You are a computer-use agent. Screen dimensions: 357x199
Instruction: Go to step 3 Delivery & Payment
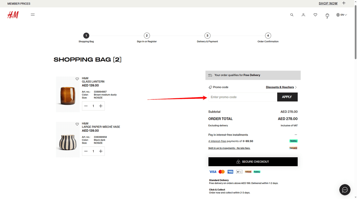(x=207, y=38)
